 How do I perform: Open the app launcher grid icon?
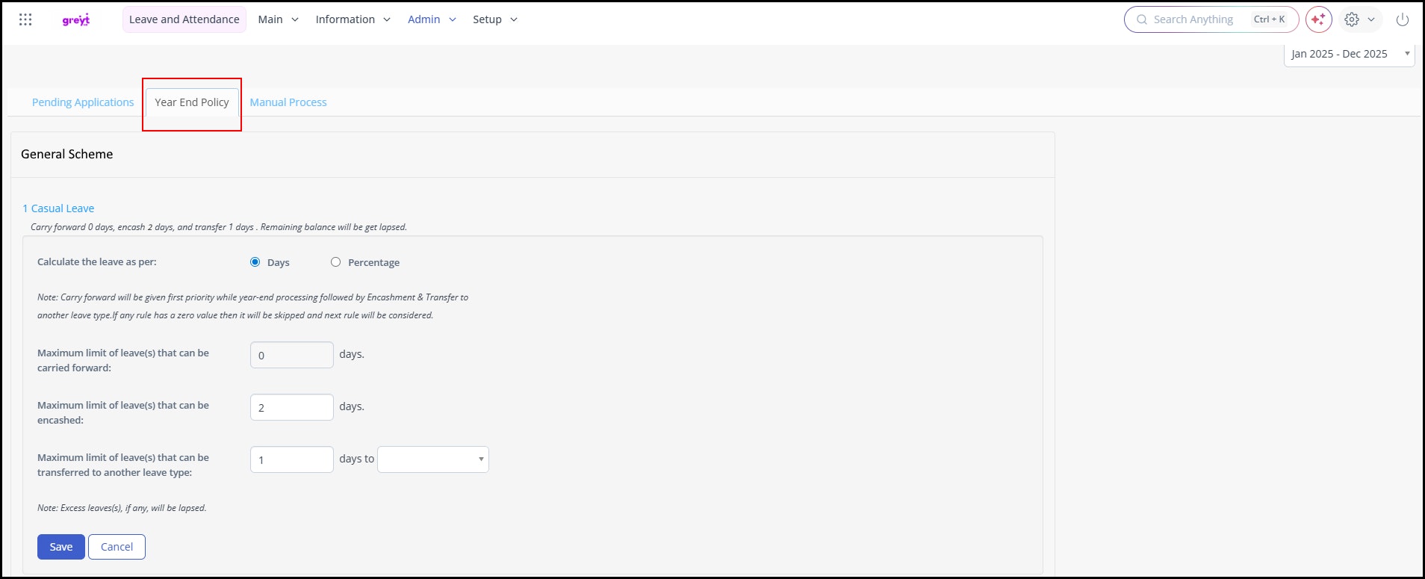click(25, 19)
